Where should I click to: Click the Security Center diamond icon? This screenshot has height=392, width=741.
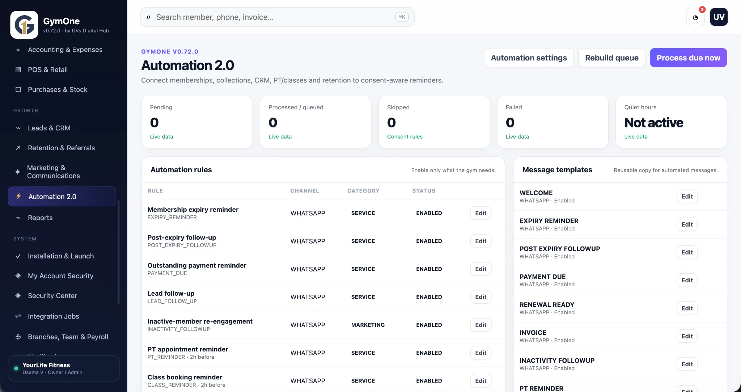[x=18, y=296]
